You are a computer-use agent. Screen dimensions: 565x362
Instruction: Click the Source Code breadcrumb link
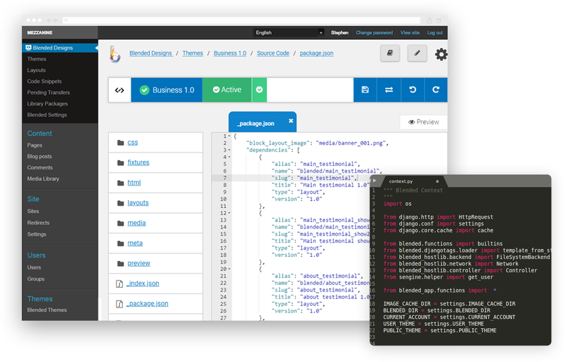(x=273, y=53)
